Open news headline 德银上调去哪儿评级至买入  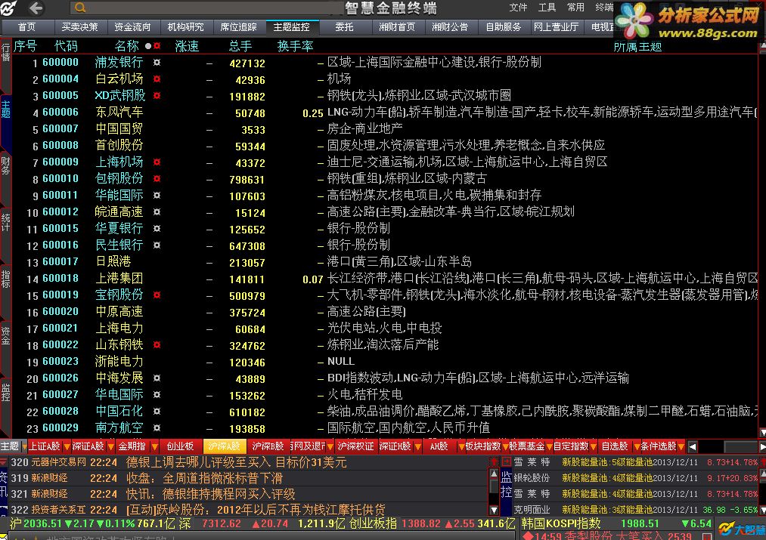pyautogui.click(x=237, y=462)
